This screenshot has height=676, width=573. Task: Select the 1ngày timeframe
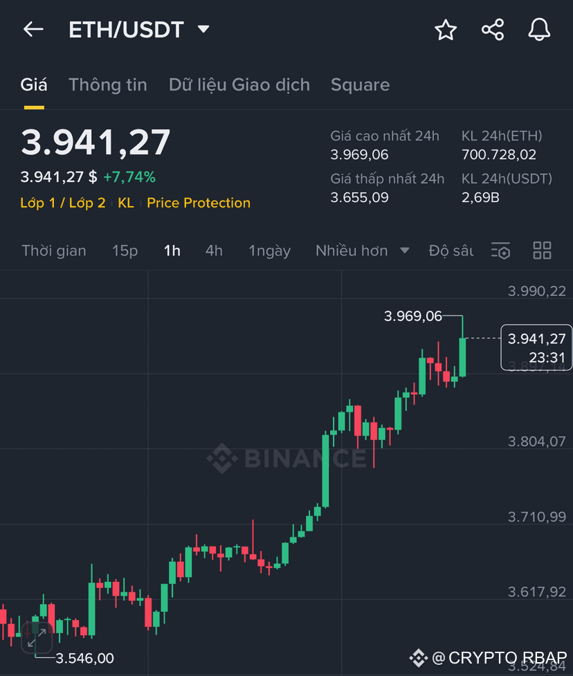pos(269,251)
